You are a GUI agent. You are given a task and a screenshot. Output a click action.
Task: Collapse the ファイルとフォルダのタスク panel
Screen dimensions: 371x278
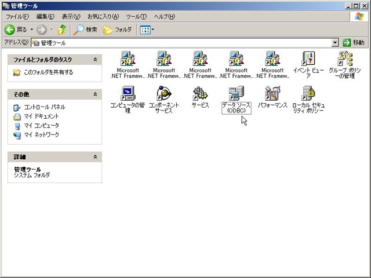click(x=95, y=60)
